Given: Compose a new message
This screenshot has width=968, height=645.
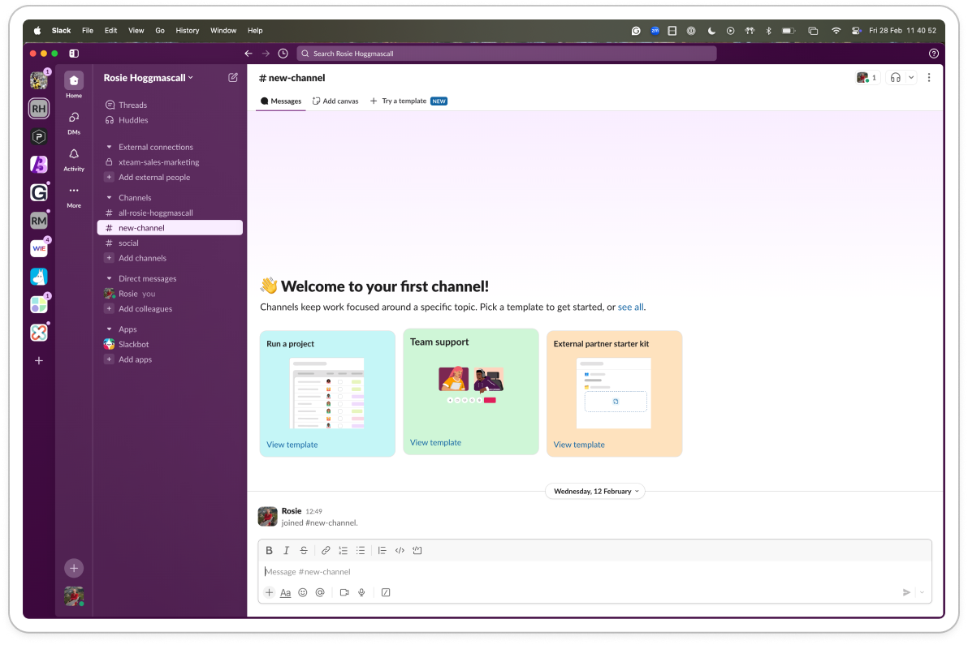Looking at the screenshot, I should (233, 78).
